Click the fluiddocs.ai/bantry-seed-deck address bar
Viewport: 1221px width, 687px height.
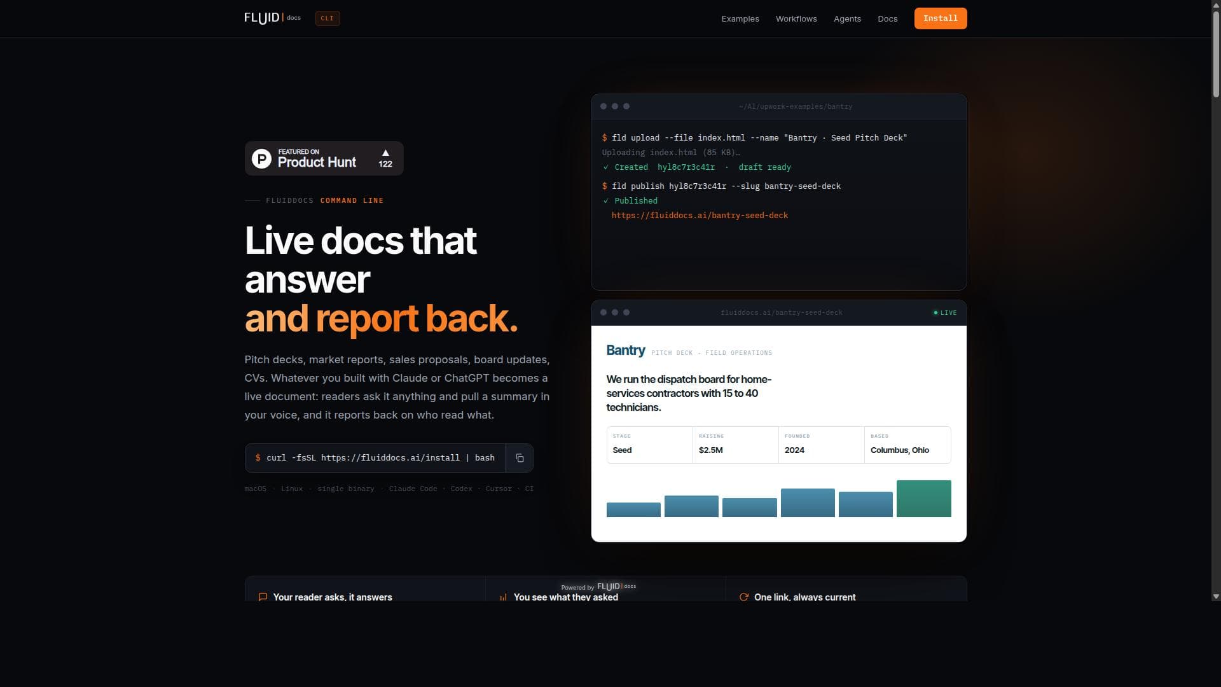pyautogui.click(x=781, y=313)
